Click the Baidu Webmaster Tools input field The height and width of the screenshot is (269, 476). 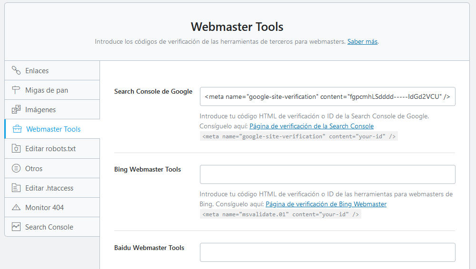point(327,252)
